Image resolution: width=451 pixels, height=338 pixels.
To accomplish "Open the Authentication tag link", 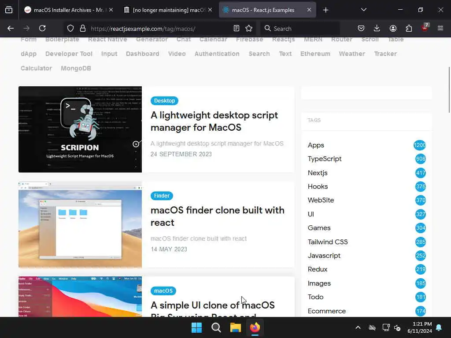I will coord(217,54).
